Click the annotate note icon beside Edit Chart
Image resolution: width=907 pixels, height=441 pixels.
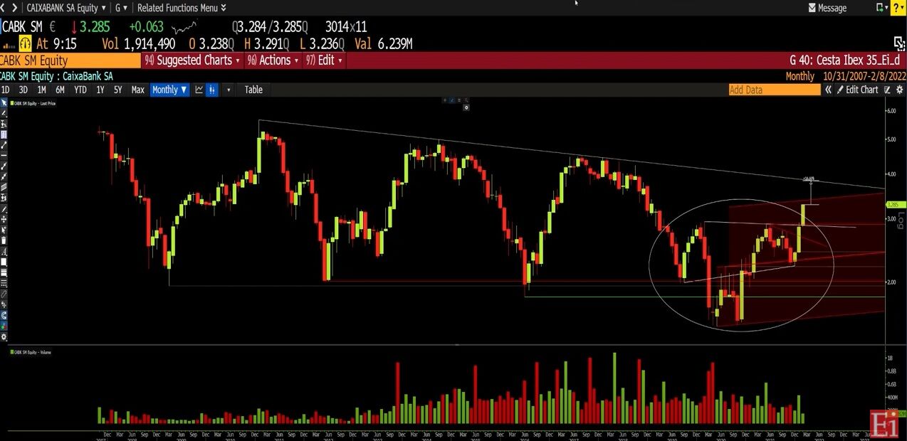click(888, 90)
